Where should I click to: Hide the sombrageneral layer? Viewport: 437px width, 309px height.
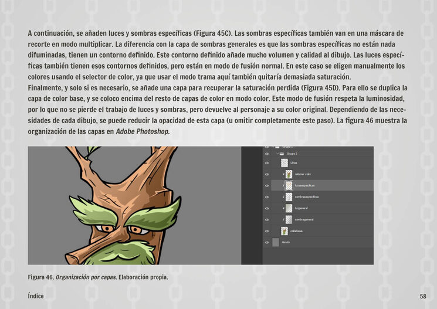tap(266, 219)
